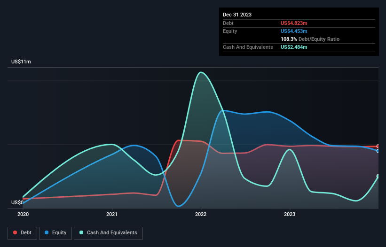Screen dimensions: 386x247
Task: Click Cash And Equivalents label in the tooltip
Action: point(248,47)
